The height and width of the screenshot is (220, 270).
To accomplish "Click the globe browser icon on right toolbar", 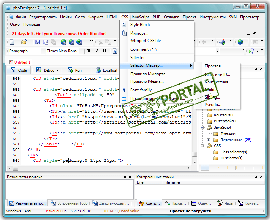I will click(x=240, y=42).
